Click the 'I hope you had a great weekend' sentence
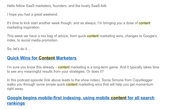 [33, 14]
